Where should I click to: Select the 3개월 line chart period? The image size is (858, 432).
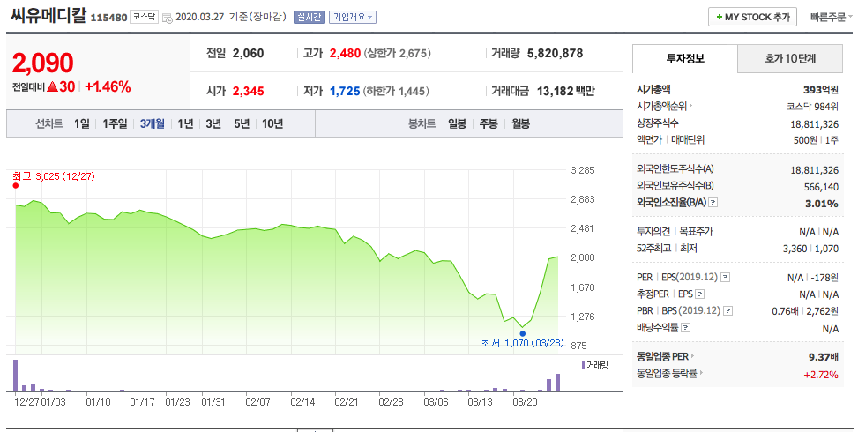point(153,124)
